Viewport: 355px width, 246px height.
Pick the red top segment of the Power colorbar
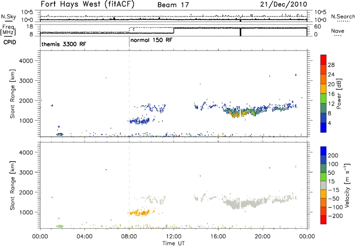[323, 60]
